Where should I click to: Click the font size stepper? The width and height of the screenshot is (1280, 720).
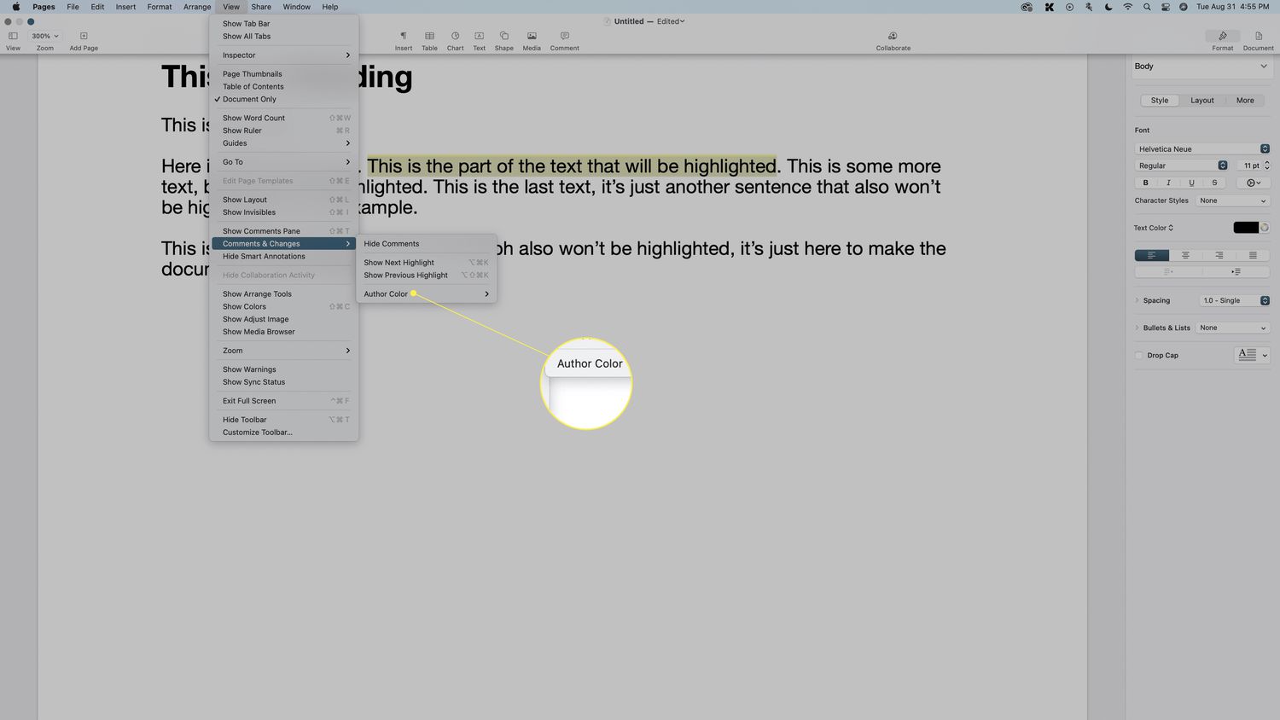[1266, 165]
